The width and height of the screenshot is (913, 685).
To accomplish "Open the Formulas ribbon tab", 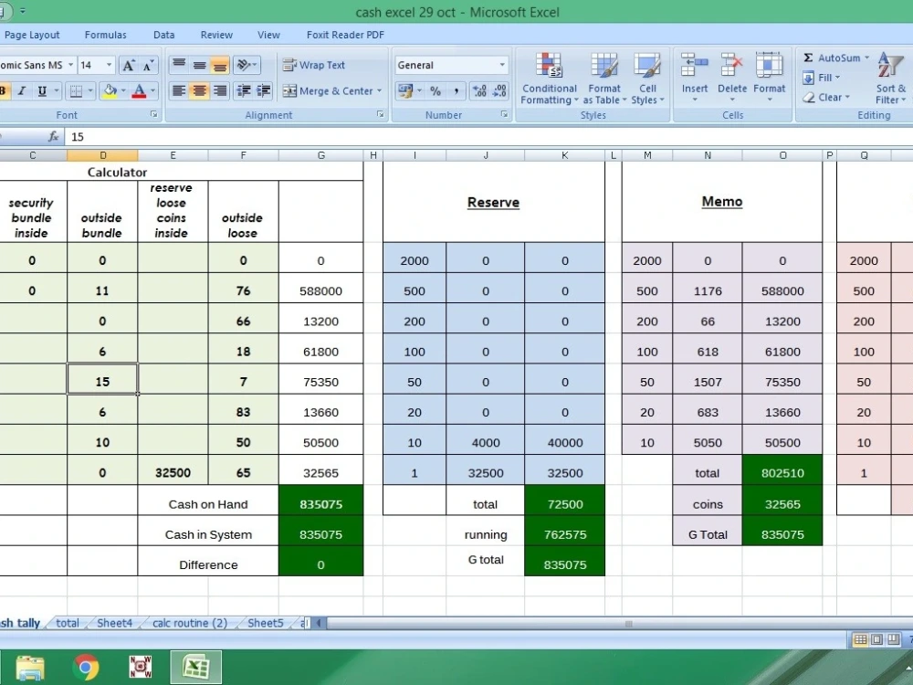I will point(105,35).
